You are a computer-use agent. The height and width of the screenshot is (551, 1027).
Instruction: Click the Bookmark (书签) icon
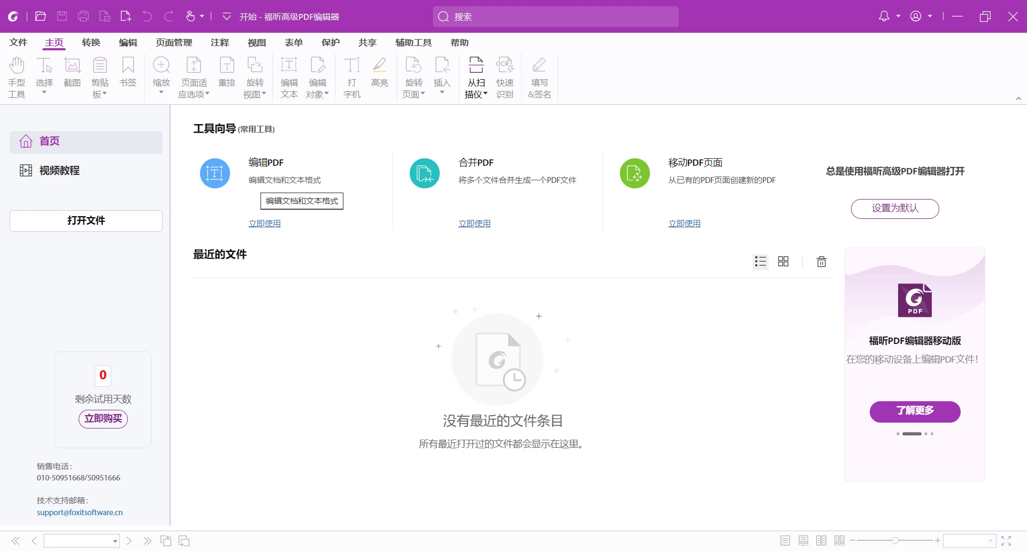[x=128, y=72]
